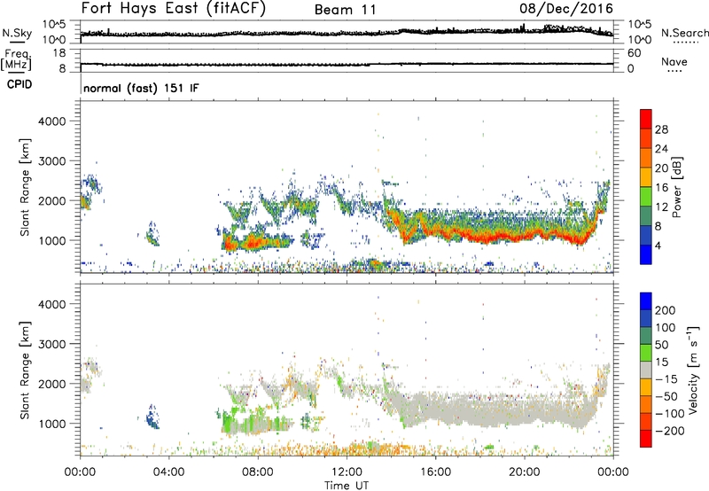Image resolution: width=709 pixels, height=491 pixels.
Task: Click the "18" tick on the frequency axis
Action: 59,53
